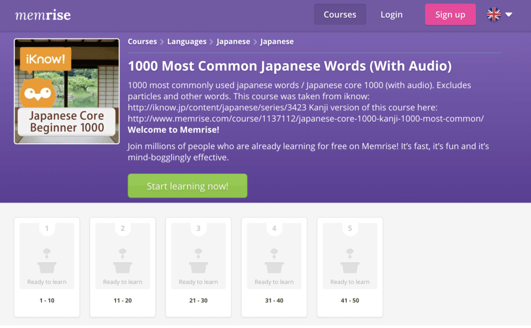Click the memrise logo

(43, 15)
